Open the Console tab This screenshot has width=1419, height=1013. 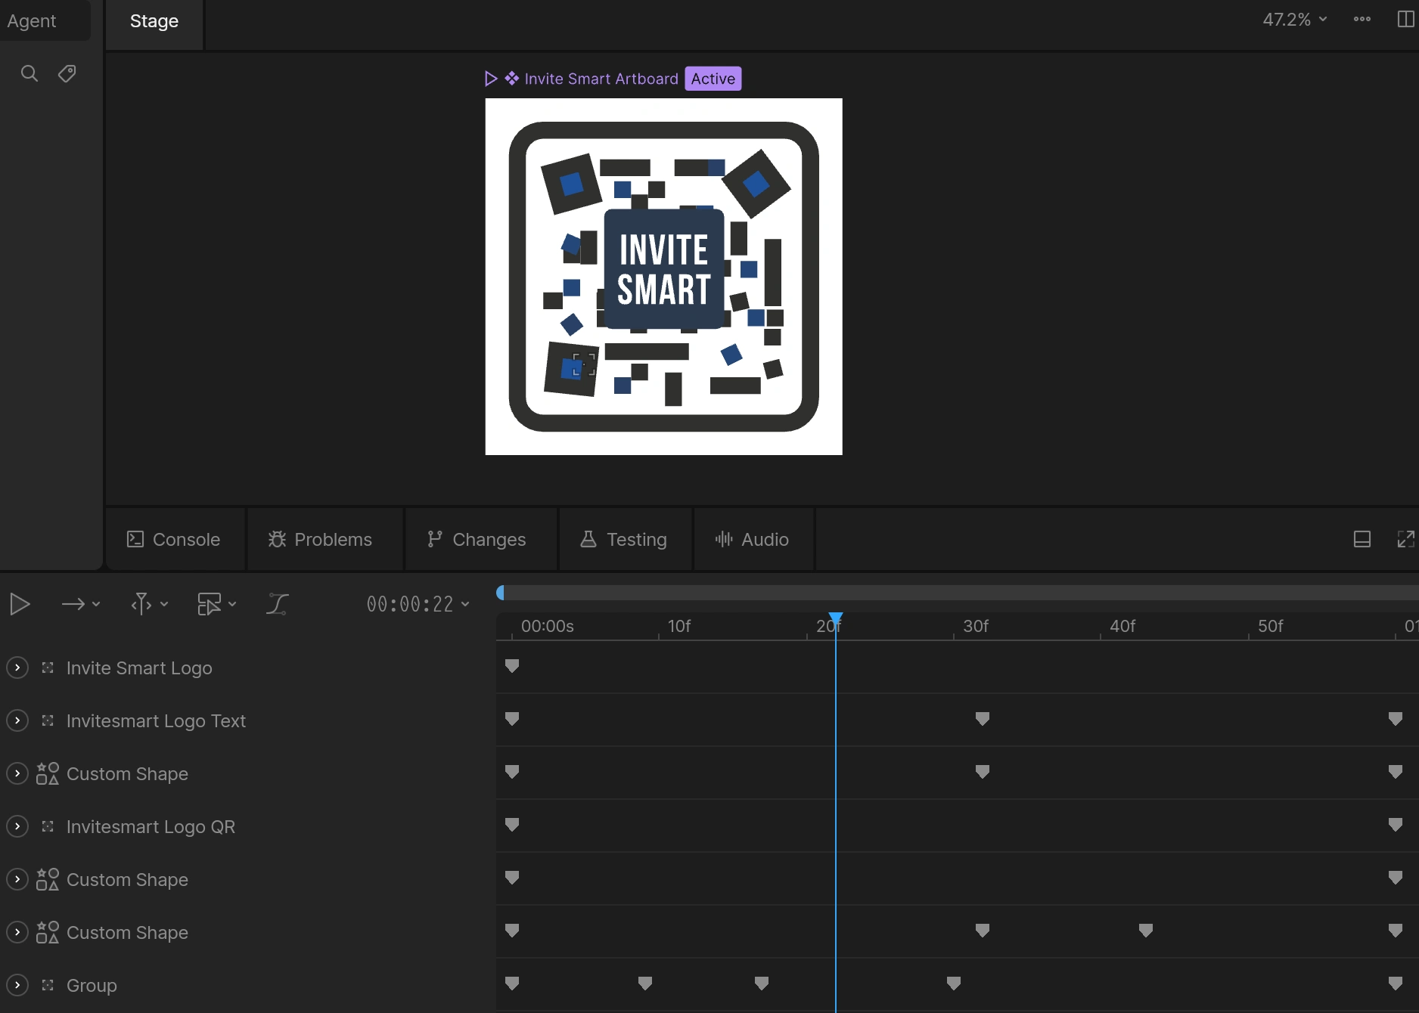coord(174,539)
